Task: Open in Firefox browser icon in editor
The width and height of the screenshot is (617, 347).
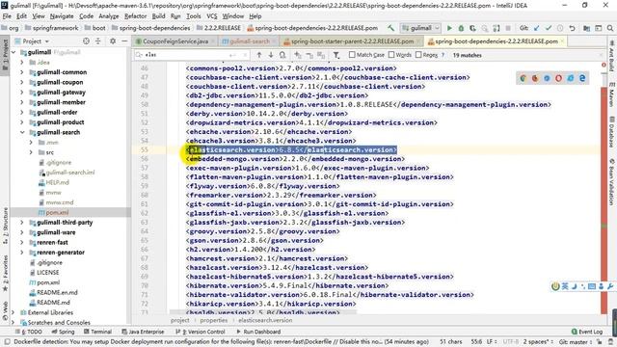Action: pos(535,78)
